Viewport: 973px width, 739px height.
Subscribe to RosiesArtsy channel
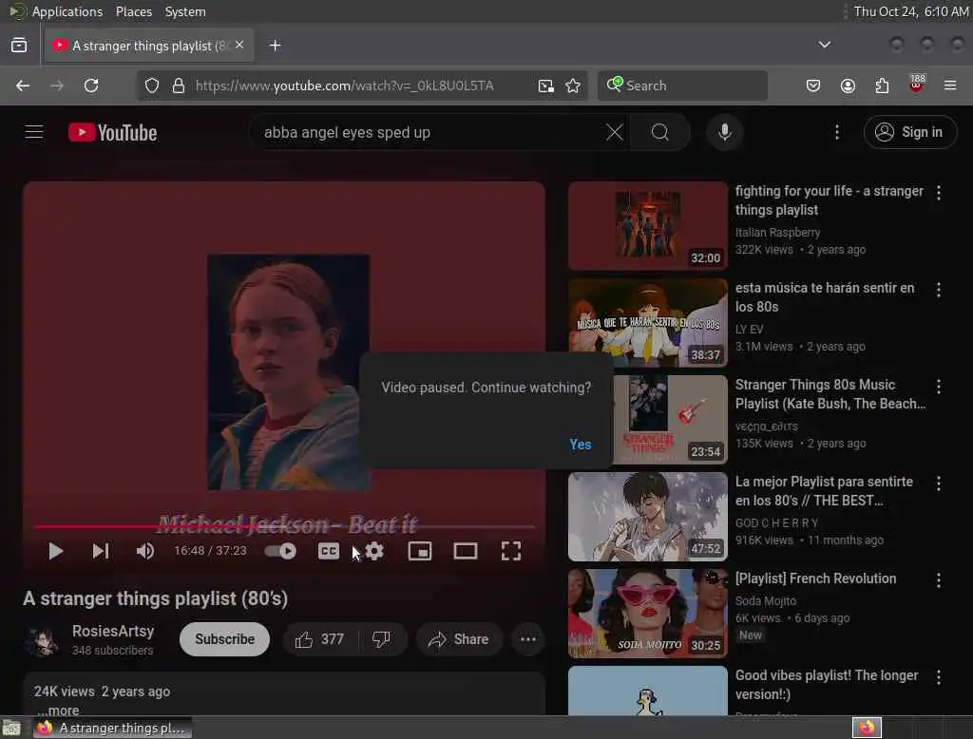click(224, 639)
